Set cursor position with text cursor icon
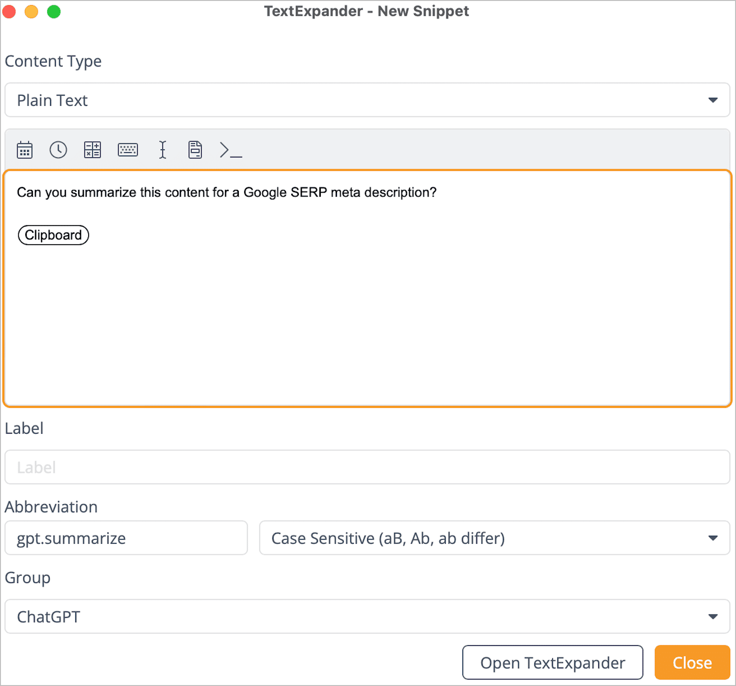The height and width of the screenshot is (686, 736). (x=162, y=149)
